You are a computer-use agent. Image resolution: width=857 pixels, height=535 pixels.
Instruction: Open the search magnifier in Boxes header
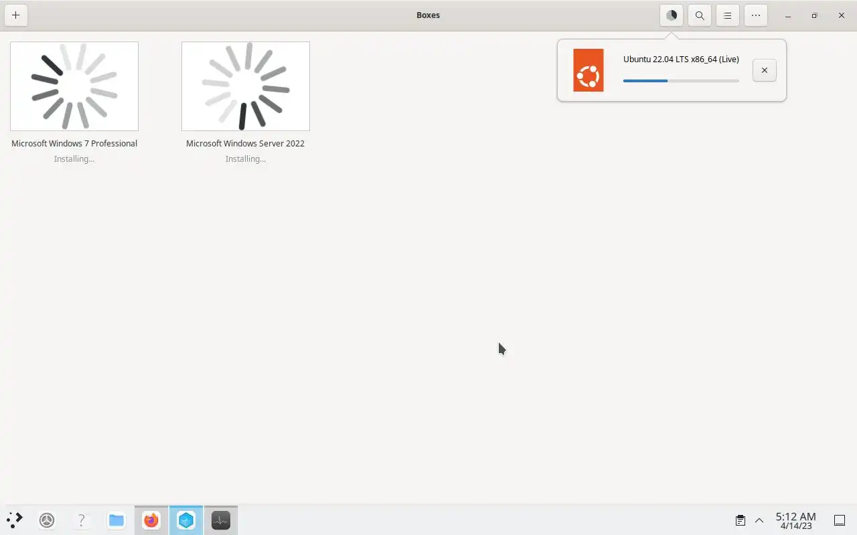click(x=700, y=15)
